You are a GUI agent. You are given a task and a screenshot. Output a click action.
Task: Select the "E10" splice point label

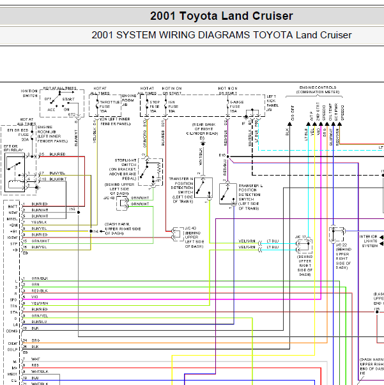coord(222,155)
